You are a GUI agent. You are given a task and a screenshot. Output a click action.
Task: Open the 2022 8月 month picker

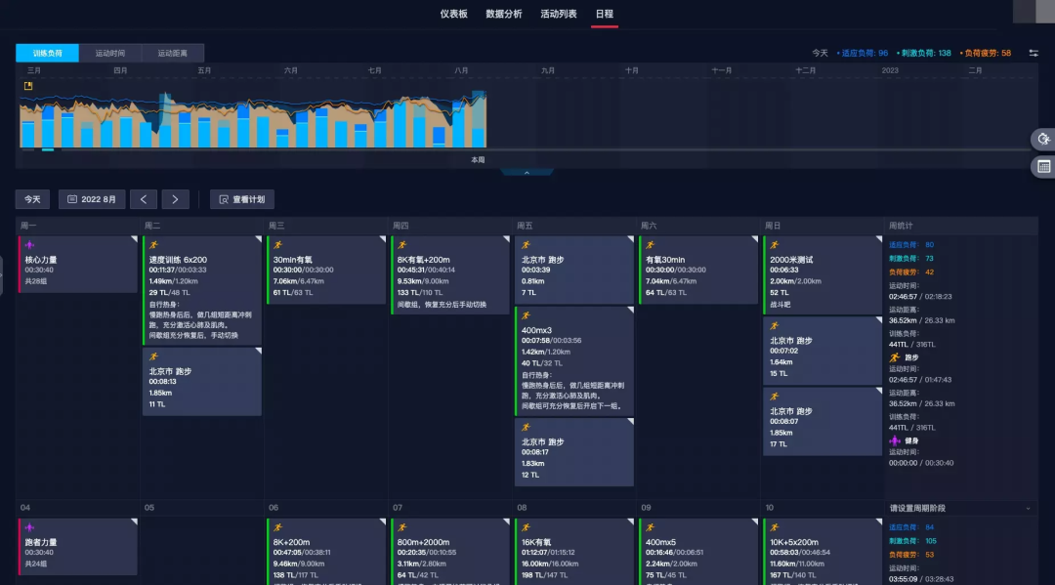pos(92,199)
